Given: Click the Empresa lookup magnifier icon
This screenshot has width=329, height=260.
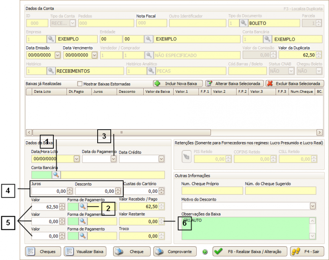Looking at the screenshot, I should pos(51,39).
